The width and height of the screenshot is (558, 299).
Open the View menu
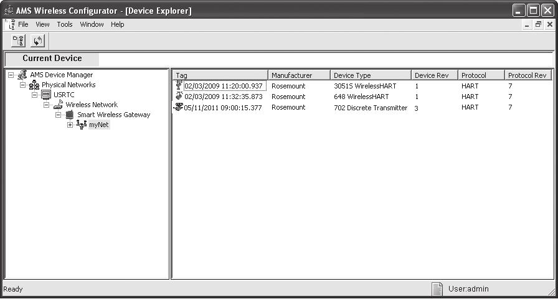tap(43, 24)
